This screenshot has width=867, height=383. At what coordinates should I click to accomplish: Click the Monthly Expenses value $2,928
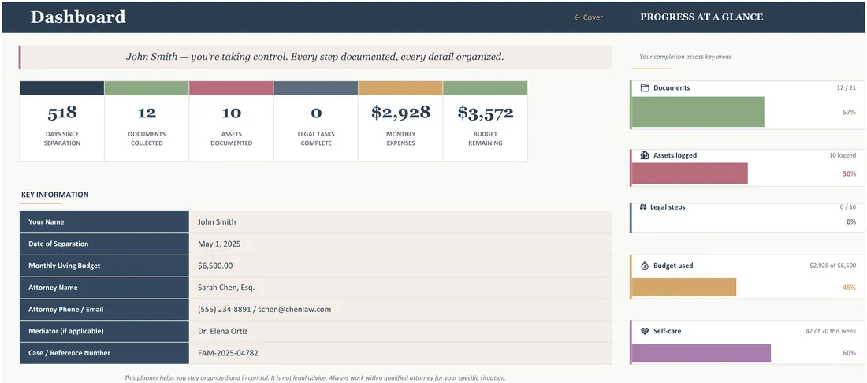click(x=401, y=113)
